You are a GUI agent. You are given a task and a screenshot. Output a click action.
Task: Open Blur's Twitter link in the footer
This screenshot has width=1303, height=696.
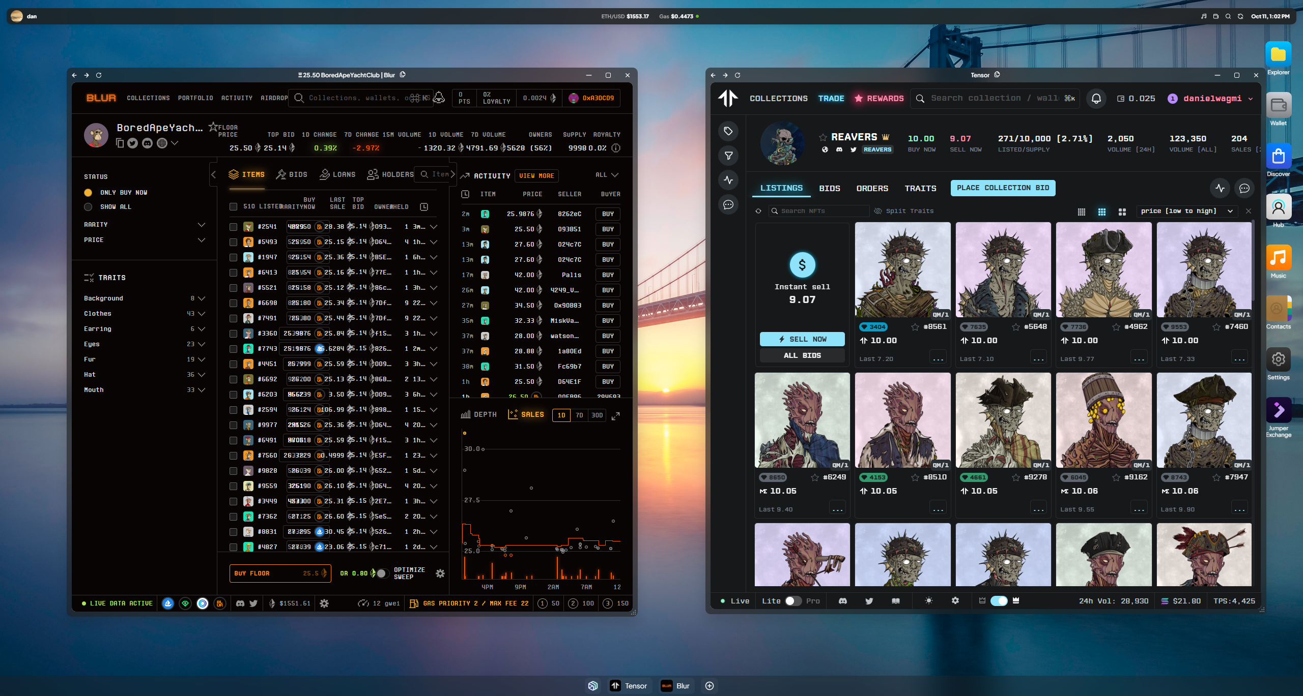click(x=253, y=603)
